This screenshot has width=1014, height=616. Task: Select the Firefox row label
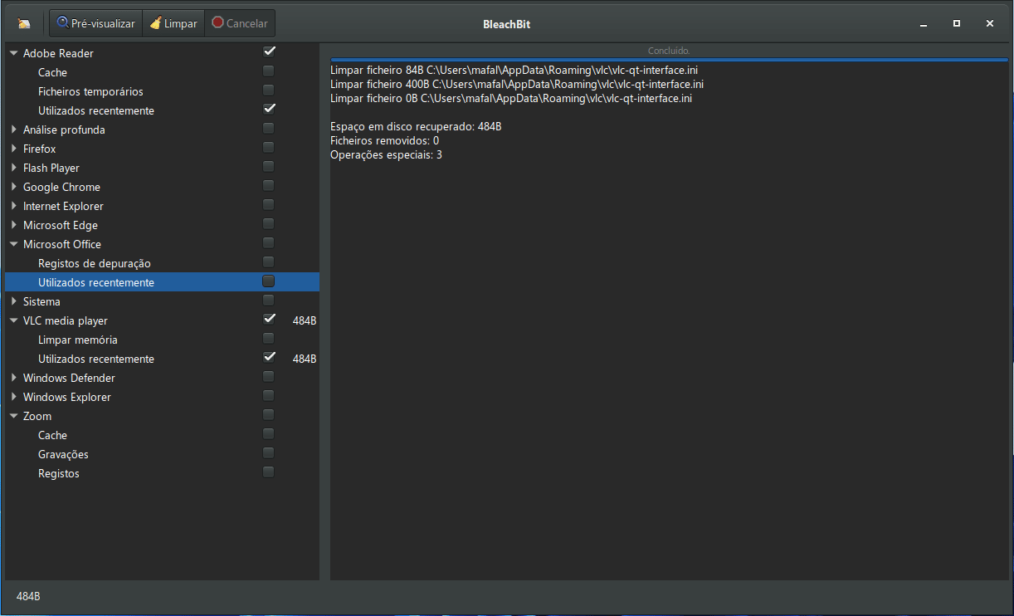[x=40, y=149]
